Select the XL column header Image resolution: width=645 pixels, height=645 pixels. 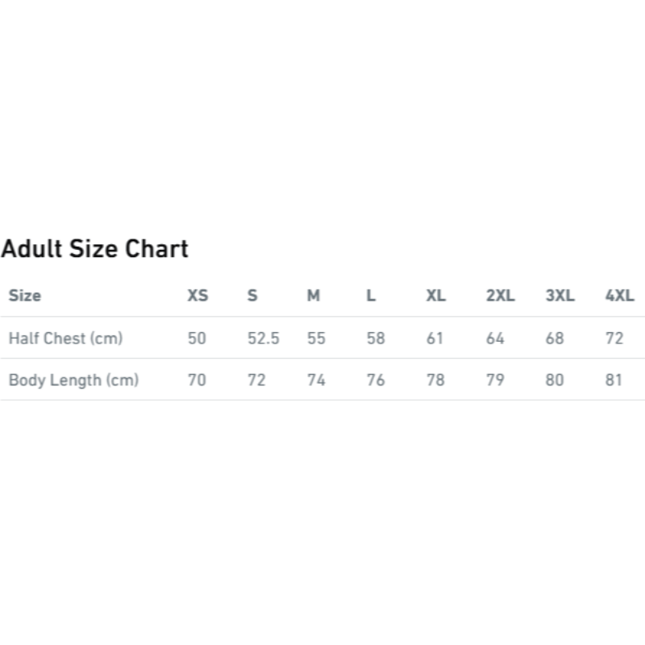(435, 296)
